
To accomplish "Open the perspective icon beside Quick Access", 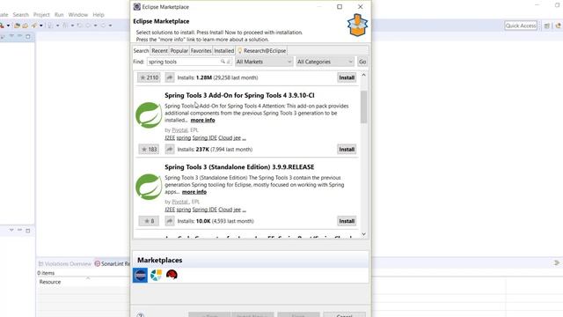I will (547, 26).
